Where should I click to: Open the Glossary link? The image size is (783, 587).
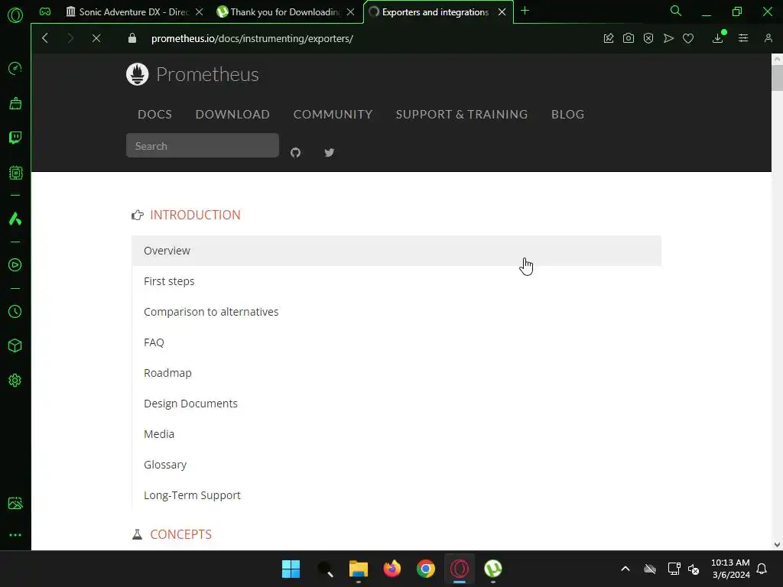tap(397, 465)
